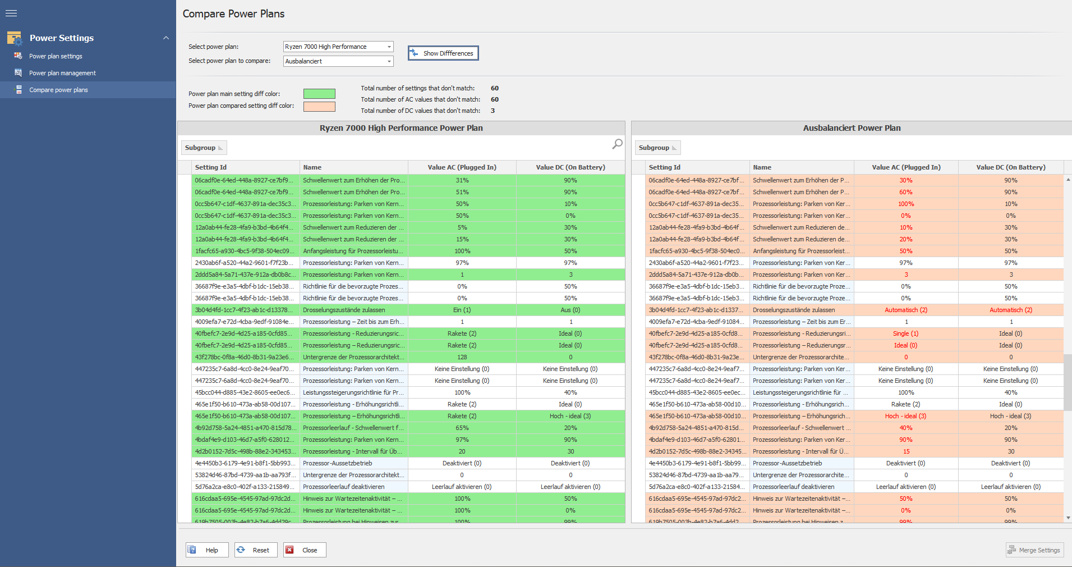Open Power plan settings page
Image resolution: width=1072 pixels, height=567 pixels.
pos(56,56)
